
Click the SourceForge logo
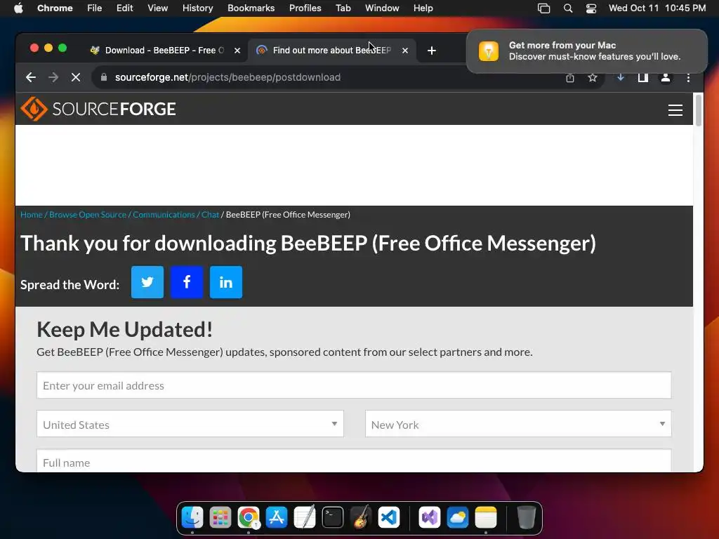pos(98,109)
